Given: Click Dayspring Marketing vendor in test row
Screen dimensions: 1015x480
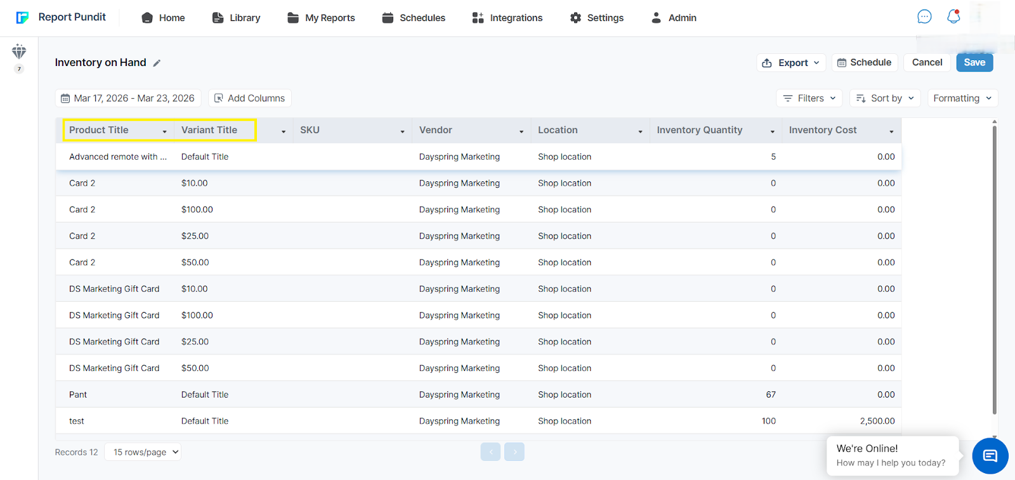Looking at the screenshot, I should [x=459, y=421].
